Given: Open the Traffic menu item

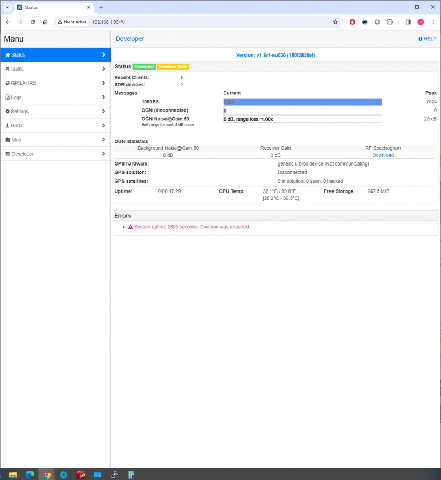Looking at the screenshot, I should click(55, 69).
